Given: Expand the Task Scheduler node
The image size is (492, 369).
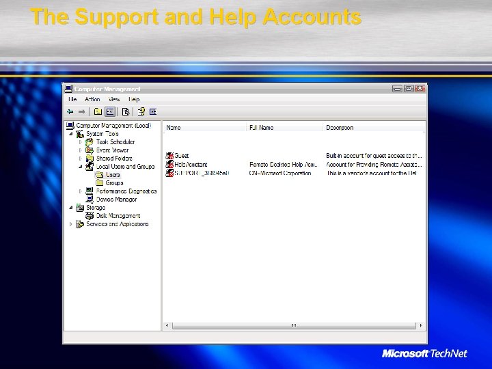Looking at the screenshot, I should pos(81,142).
